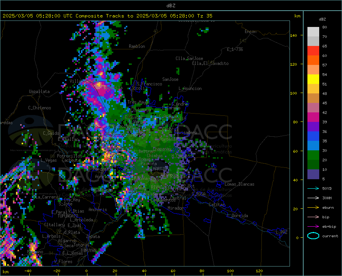Click the 100 km vertical axis tick
Screen dimensions: 342x276
tap(293, 93)
